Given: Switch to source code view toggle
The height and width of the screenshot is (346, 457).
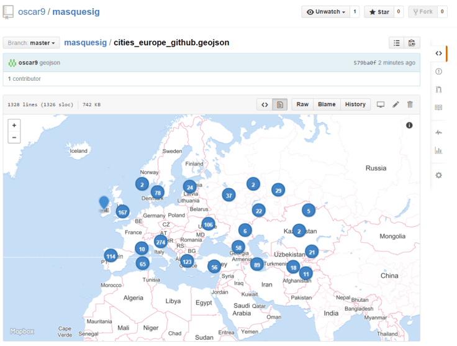Looking at the screenshot, I should coord(265,104).
